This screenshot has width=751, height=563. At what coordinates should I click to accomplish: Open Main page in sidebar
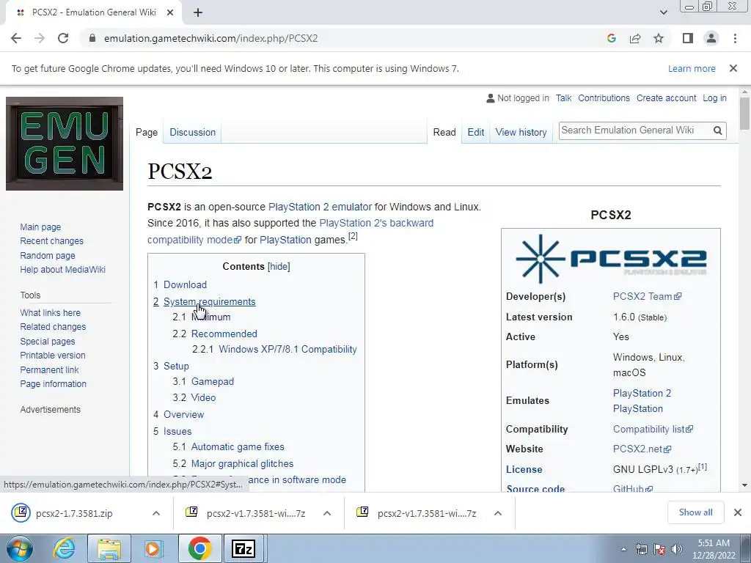pos(40,227)
